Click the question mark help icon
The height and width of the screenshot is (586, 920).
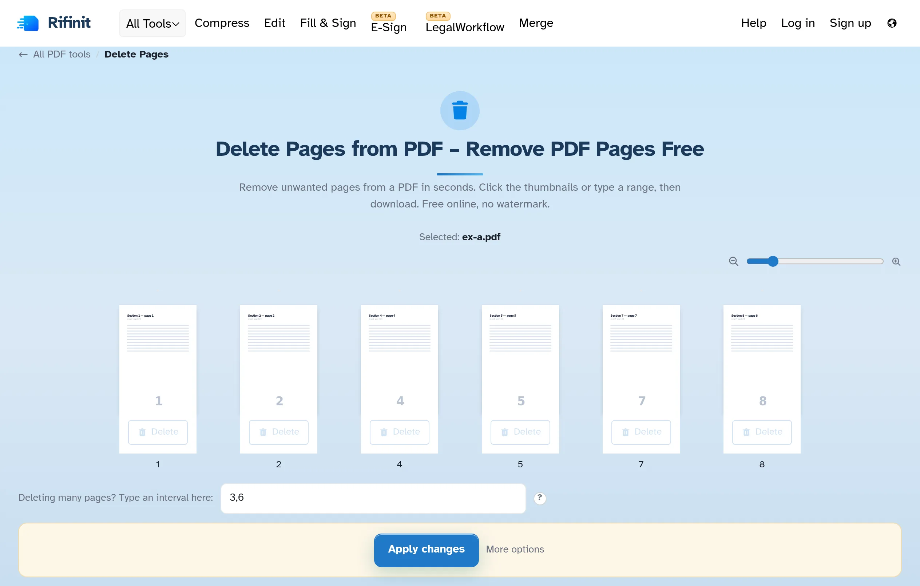coord(539,498)
